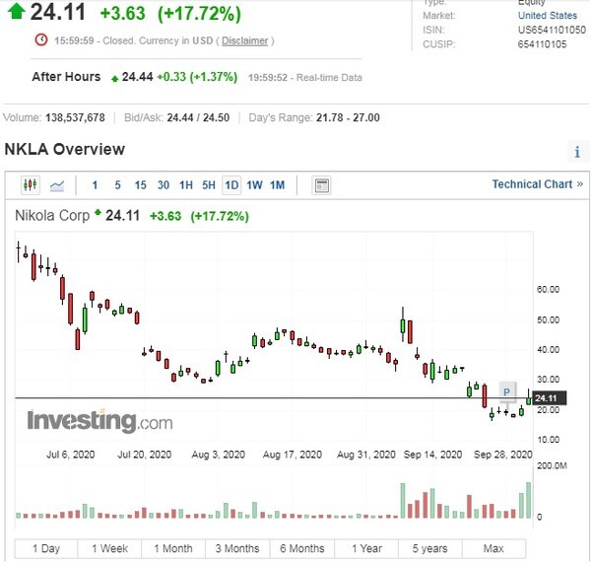This screenshot has width=591, height=565.
Task: Open the United States market link
Action: 548,16
